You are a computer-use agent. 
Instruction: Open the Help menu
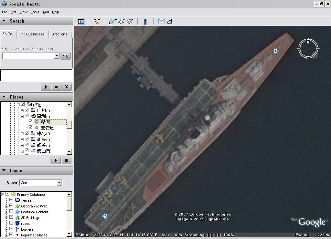56,12
